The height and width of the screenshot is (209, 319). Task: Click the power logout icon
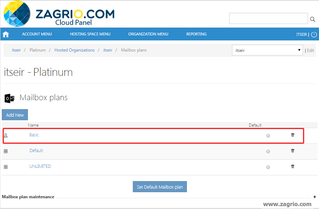coord(314,34)
